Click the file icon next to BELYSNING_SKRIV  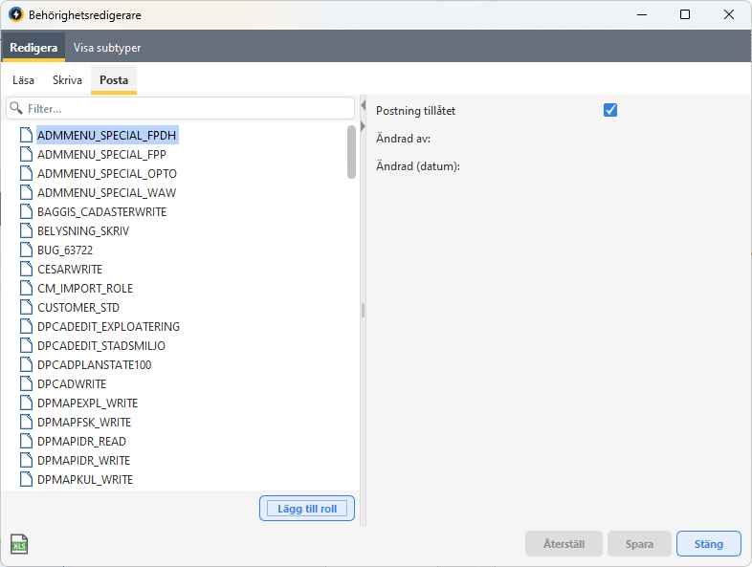point(27,230)
